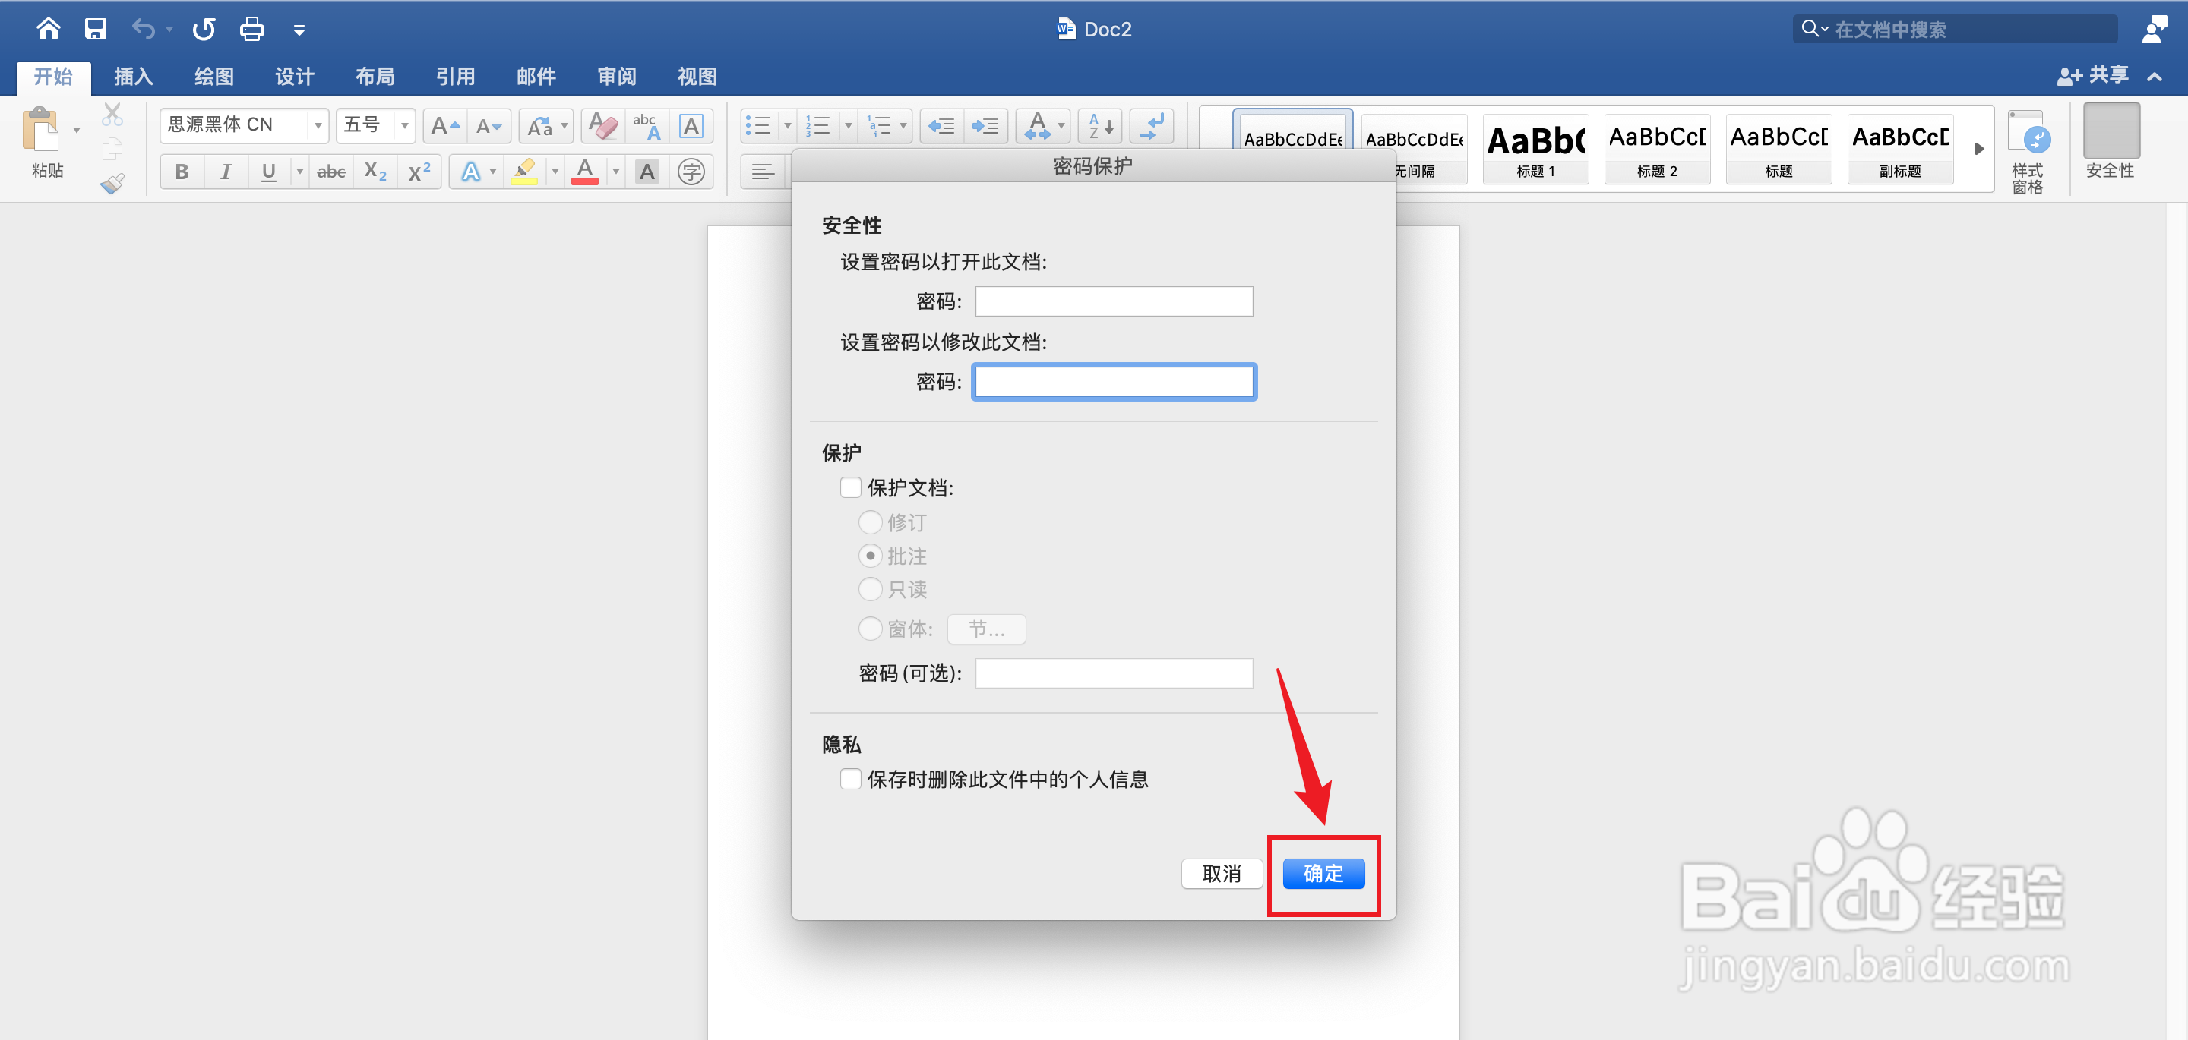Undo the last action
Viewport: 2188px width, 1040px height.
click(144, 30)
